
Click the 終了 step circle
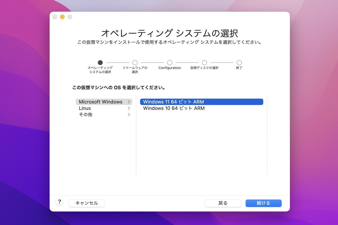coord(239,63)
